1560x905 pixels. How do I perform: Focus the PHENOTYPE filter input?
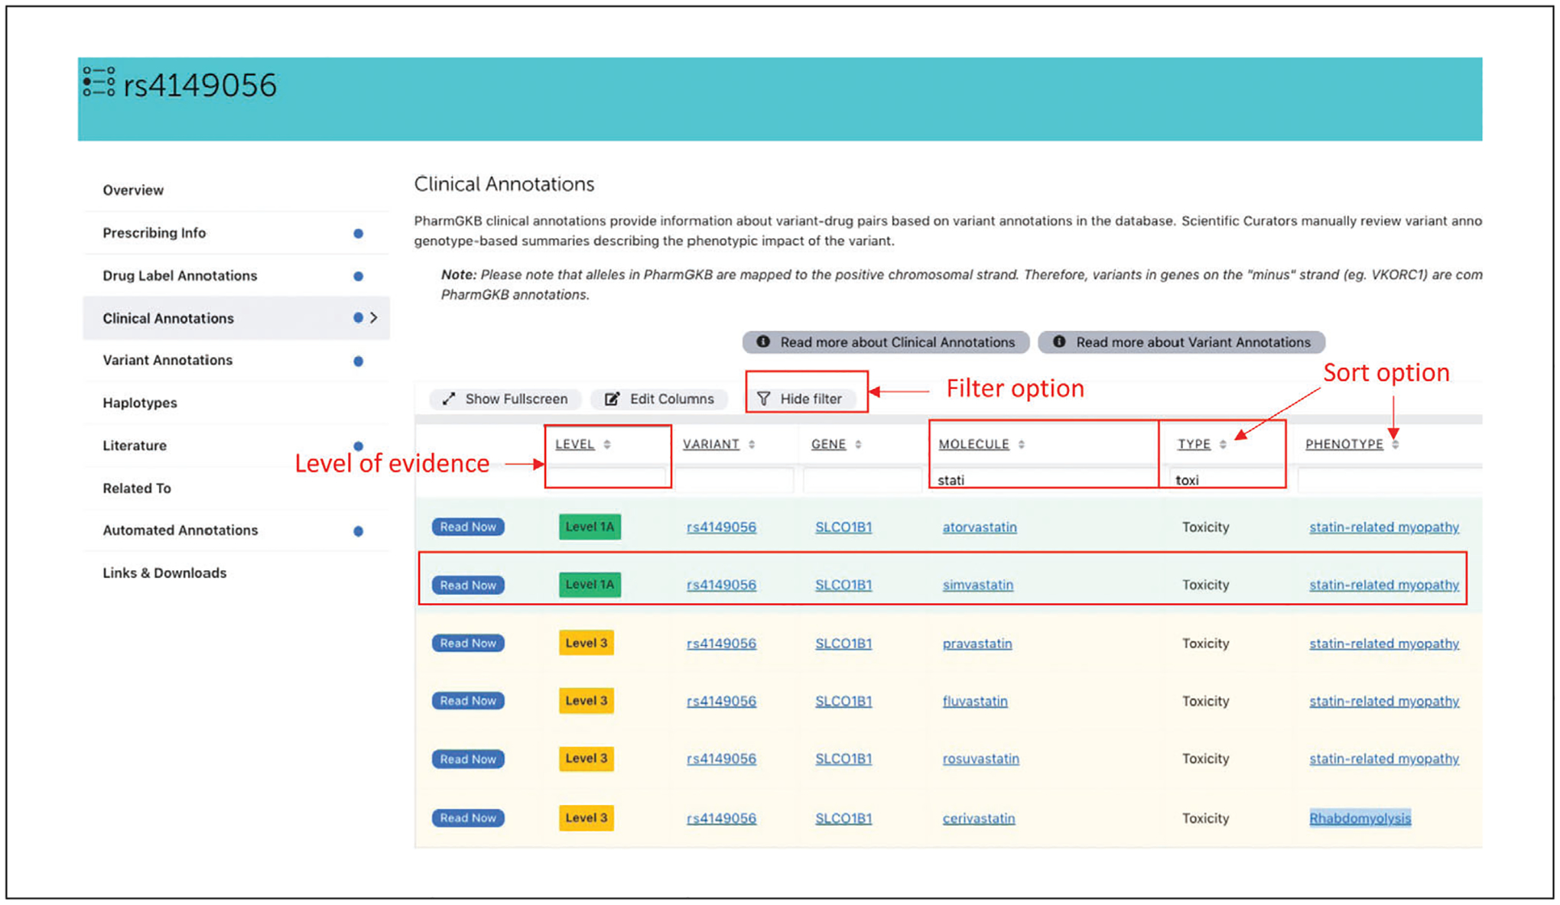(x=1389, y=479)
